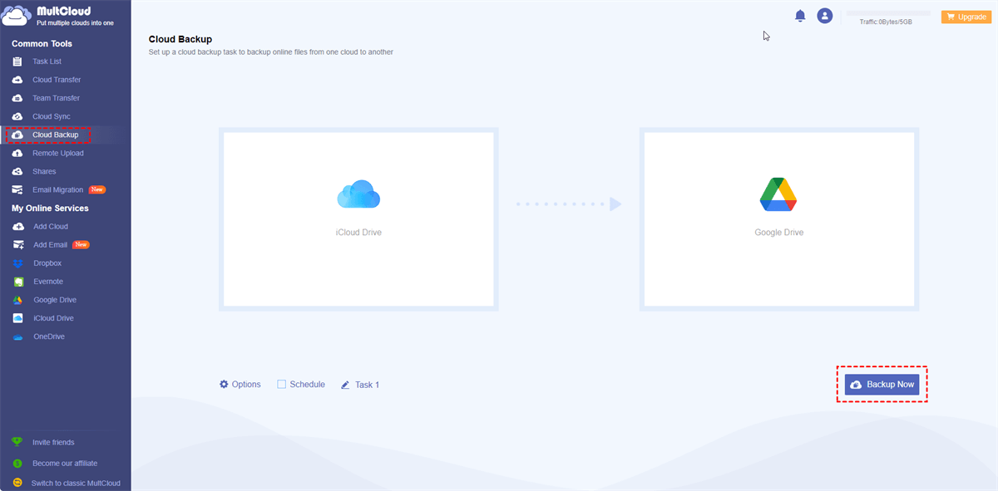Click the Become our affiliate coin icon
This screenshot has height=491, width=998.
tap(17, 463)
